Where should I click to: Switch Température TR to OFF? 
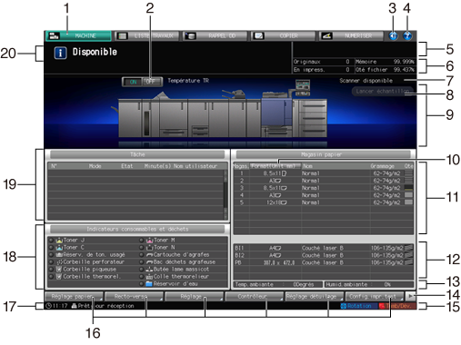point(152,82)
